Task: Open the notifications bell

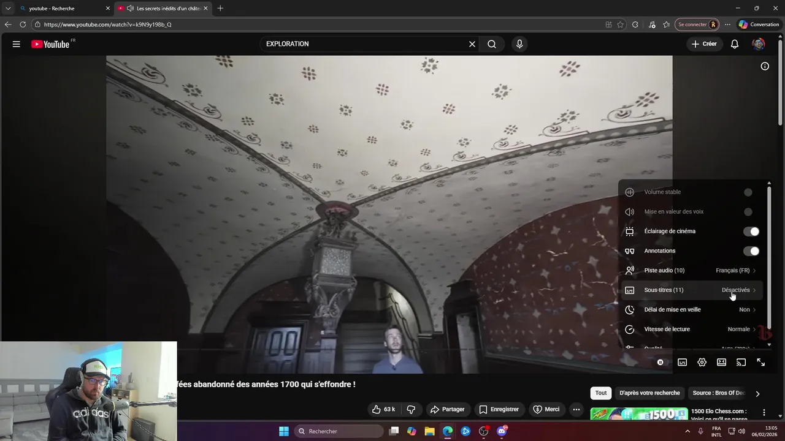Action: coord(735,44)
